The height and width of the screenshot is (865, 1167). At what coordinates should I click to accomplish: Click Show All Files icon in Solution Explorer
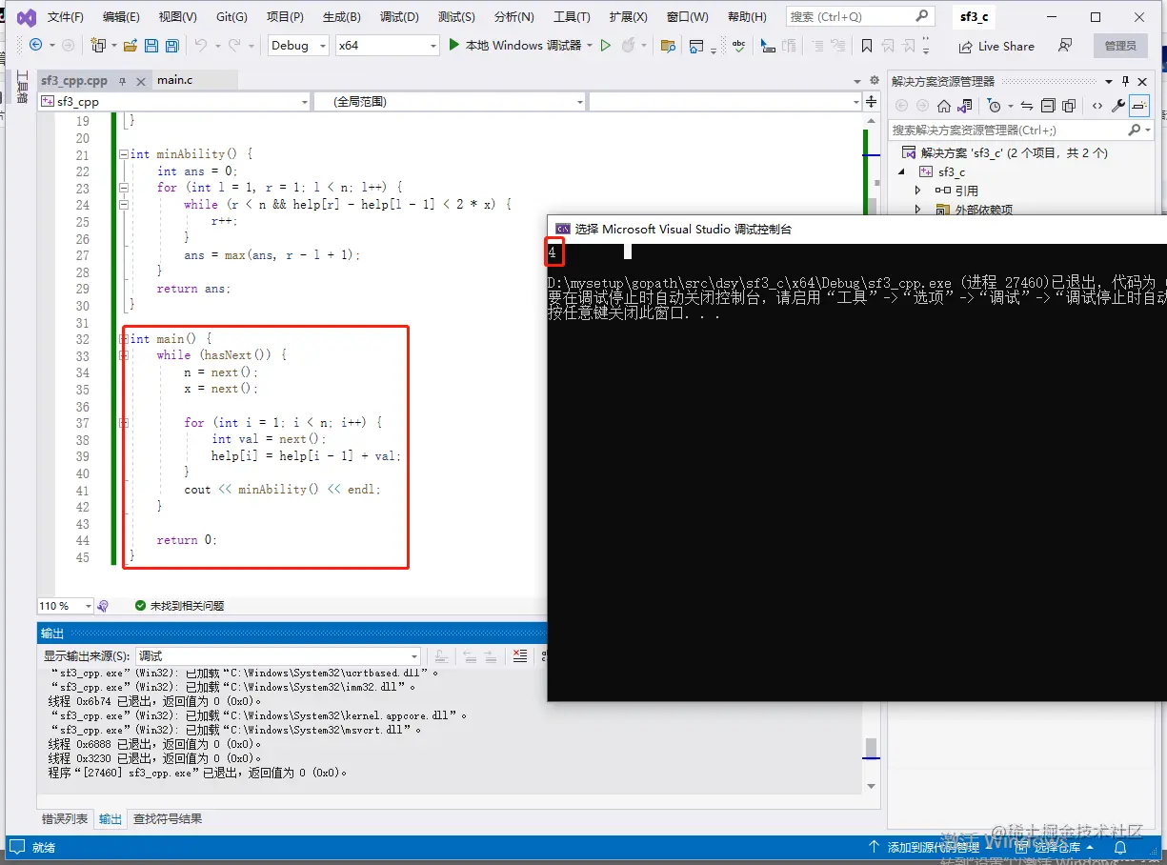pyautogui.click(x=1069, y=106)
